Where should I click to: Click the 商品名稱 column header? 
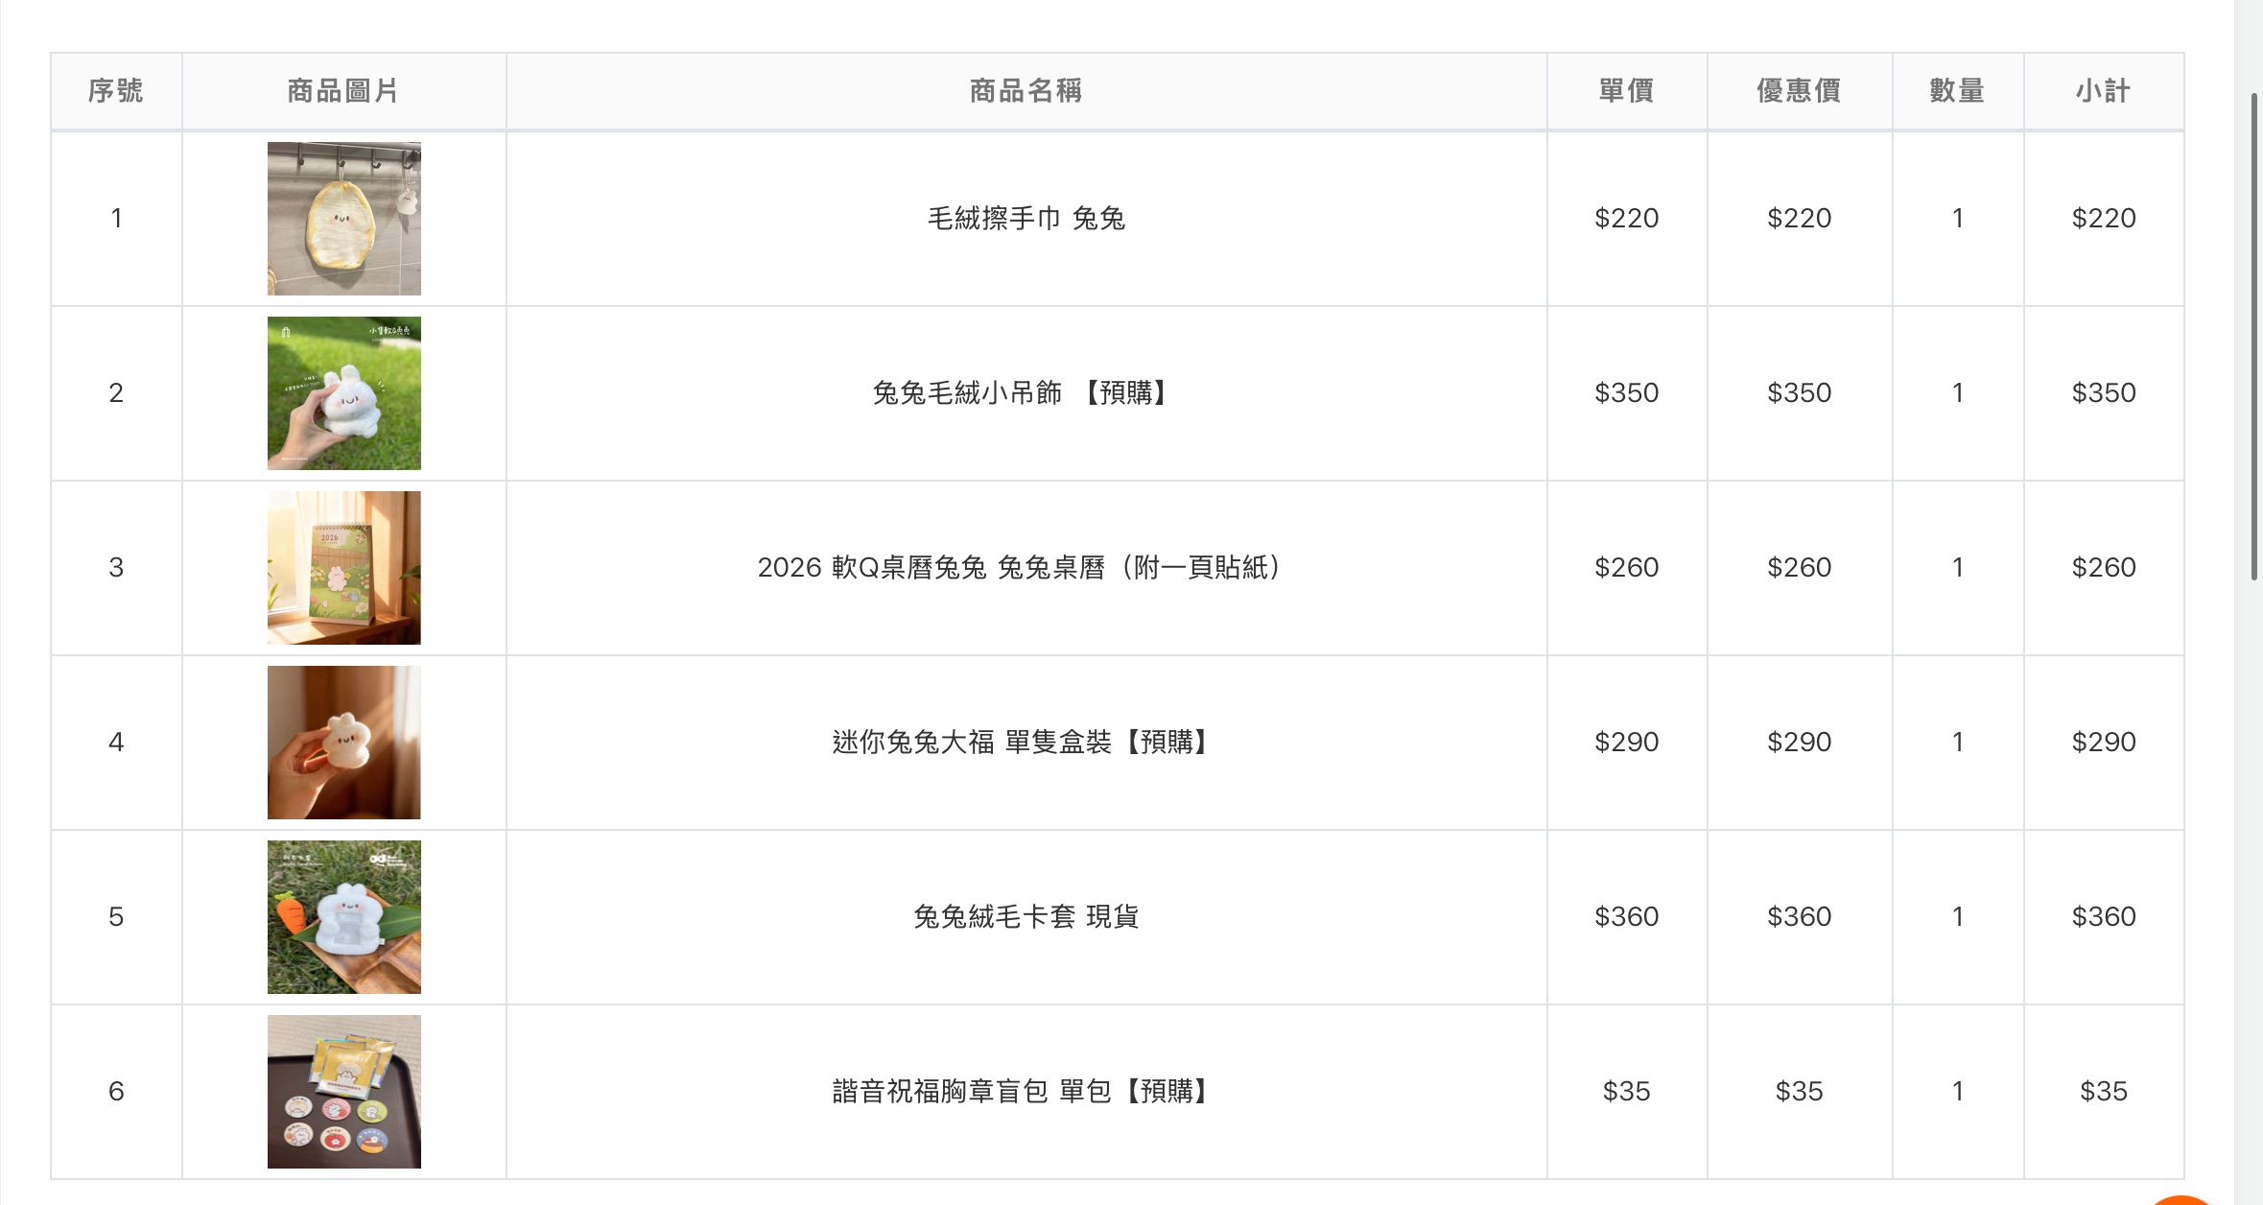(x=1025, y=91)
